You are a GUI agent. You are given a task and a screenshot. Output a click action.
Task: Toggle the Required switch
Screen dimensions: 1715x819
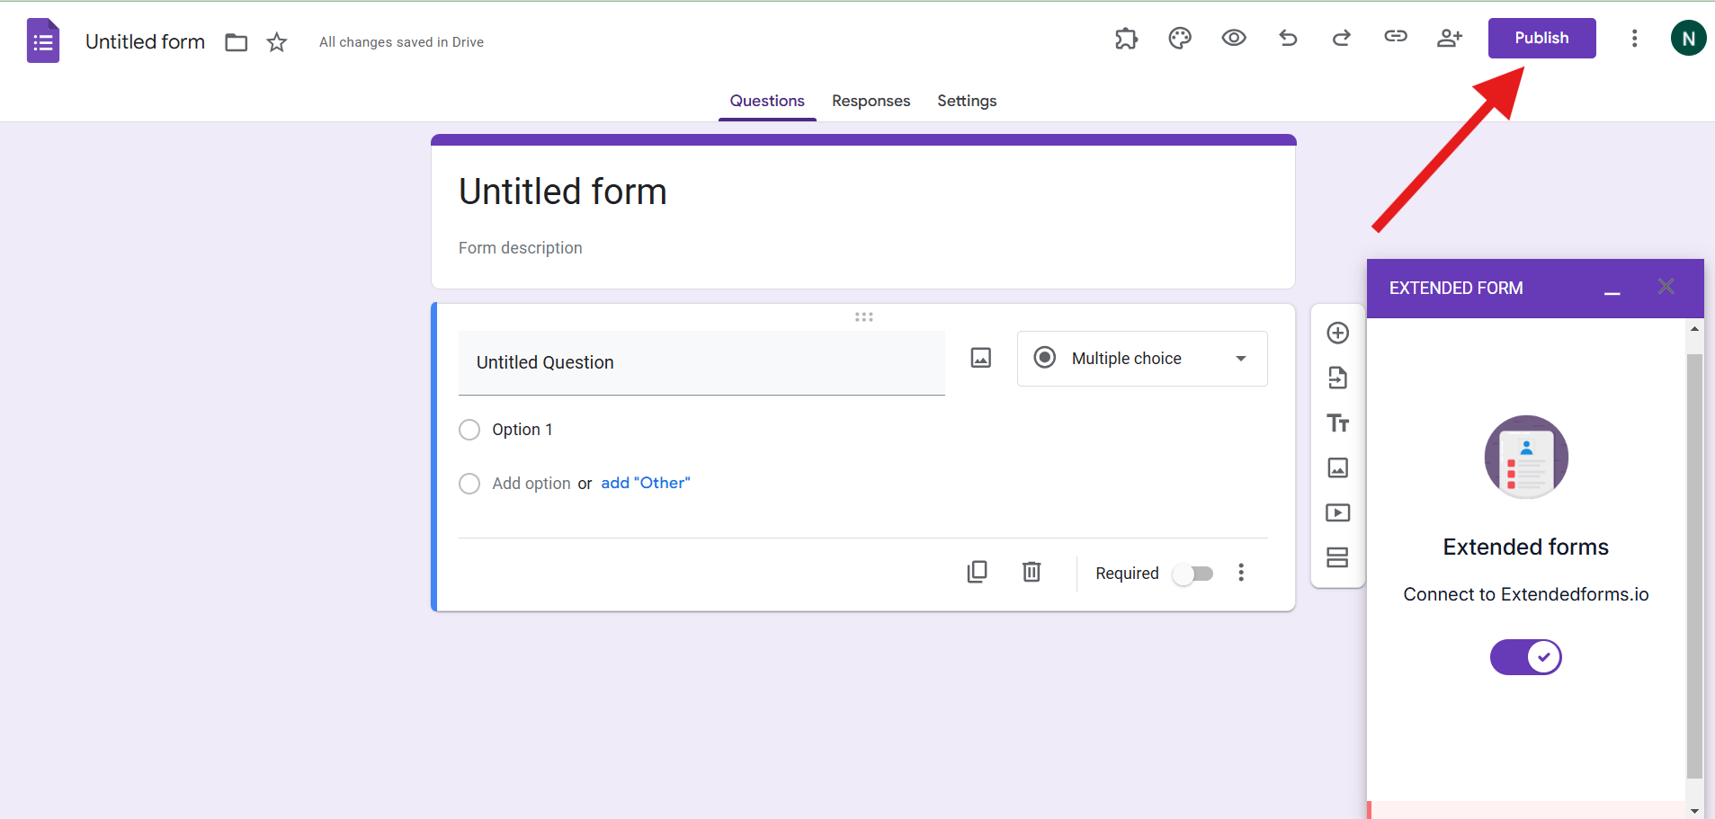point(1193,574)
